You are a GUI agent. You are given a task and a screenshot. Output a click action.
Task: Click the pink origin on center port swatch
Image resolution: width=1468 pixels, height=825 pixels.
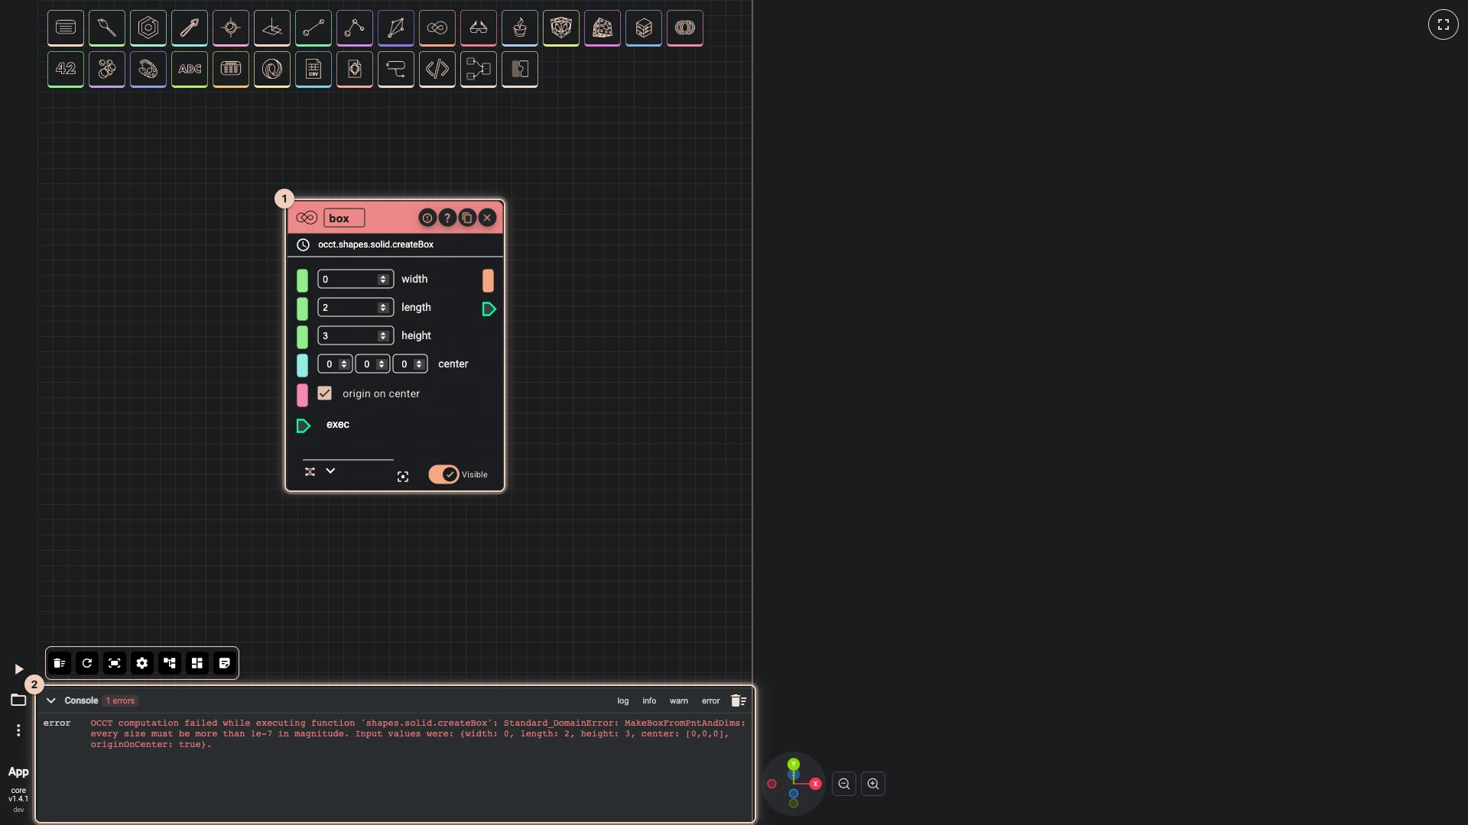pyautogui.click(x=303, y=395)
